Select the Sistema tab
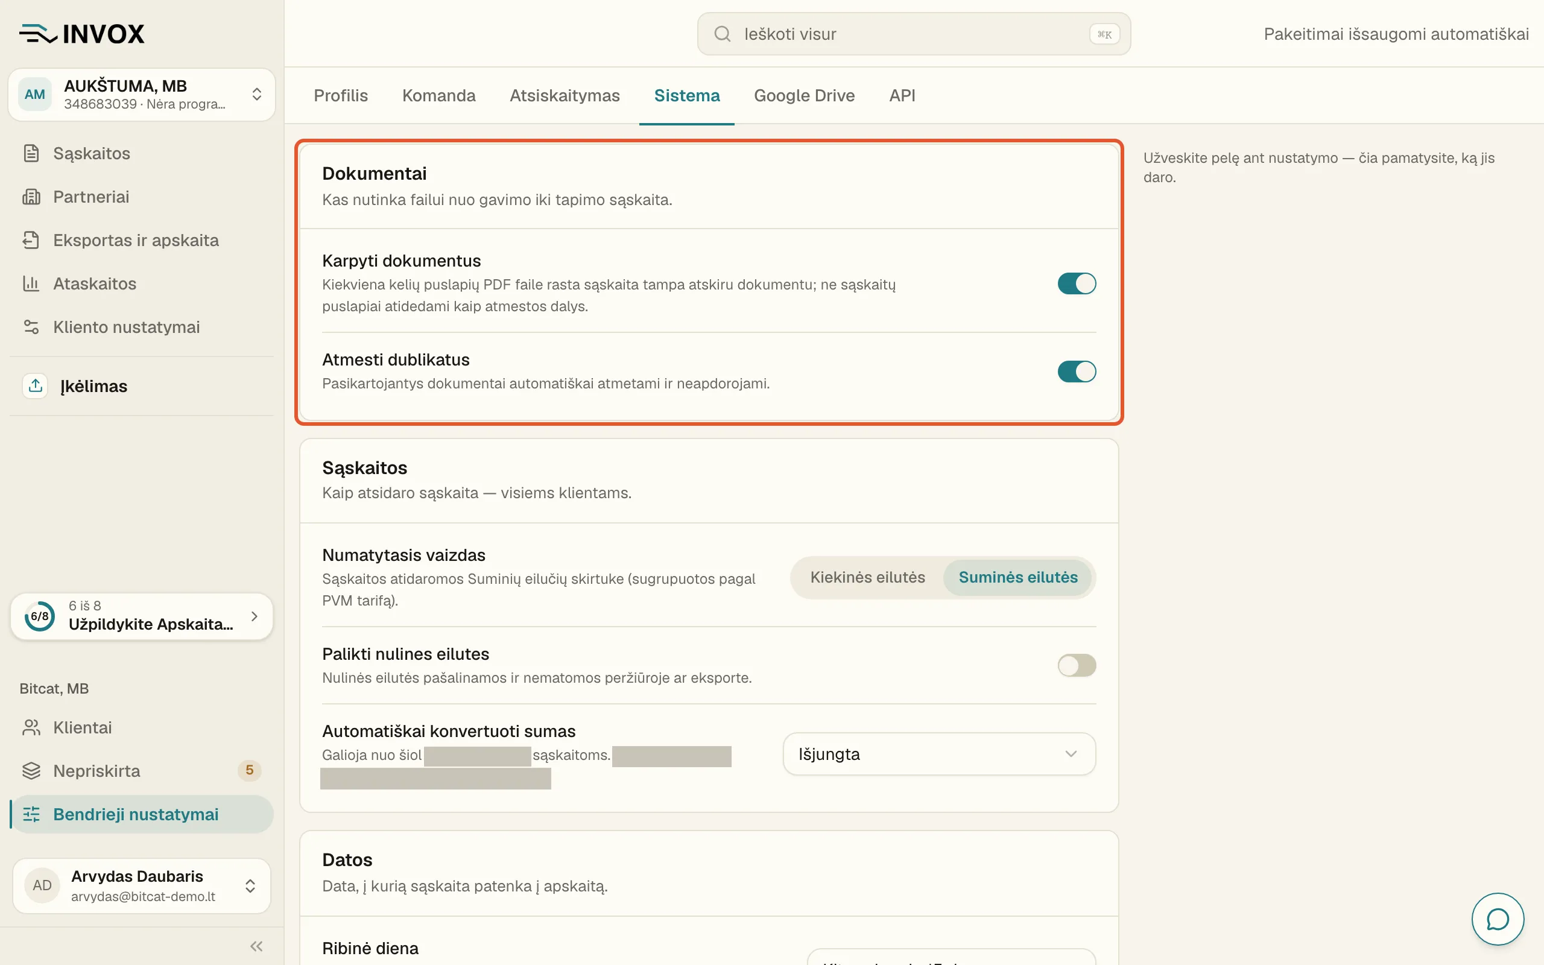 pos(686,95)
